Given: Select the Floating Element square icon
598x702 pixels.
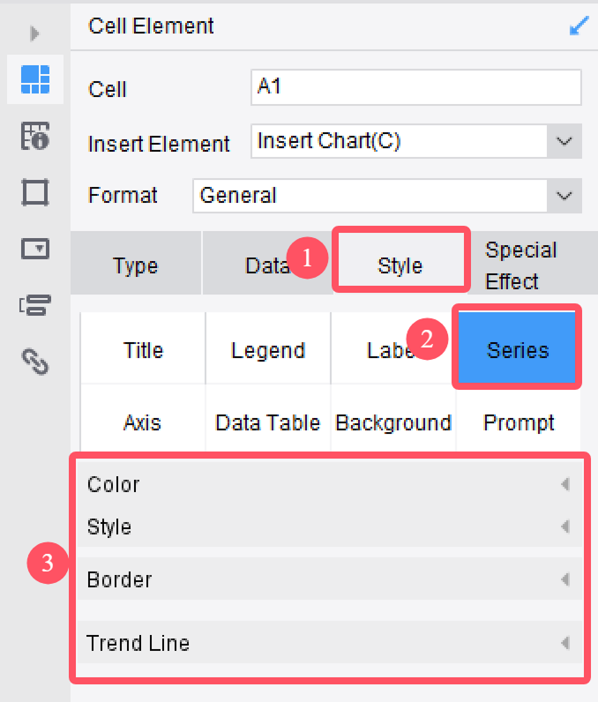Looking at the screenshot, I should 35,192.
